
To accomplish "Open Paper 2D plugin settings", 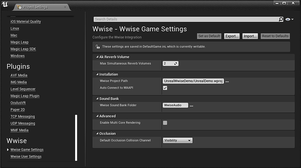I will 17,110.
